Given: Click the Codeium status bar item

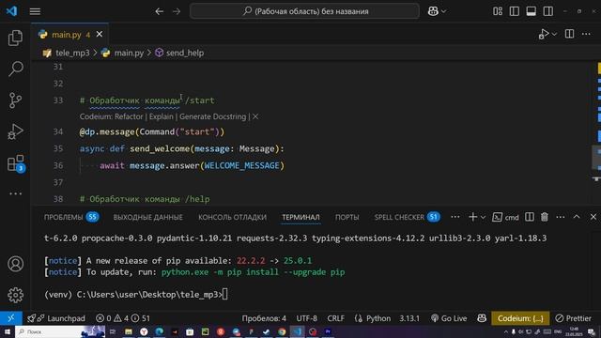Looking at the screenshot, I should click(x=520, y=318).
